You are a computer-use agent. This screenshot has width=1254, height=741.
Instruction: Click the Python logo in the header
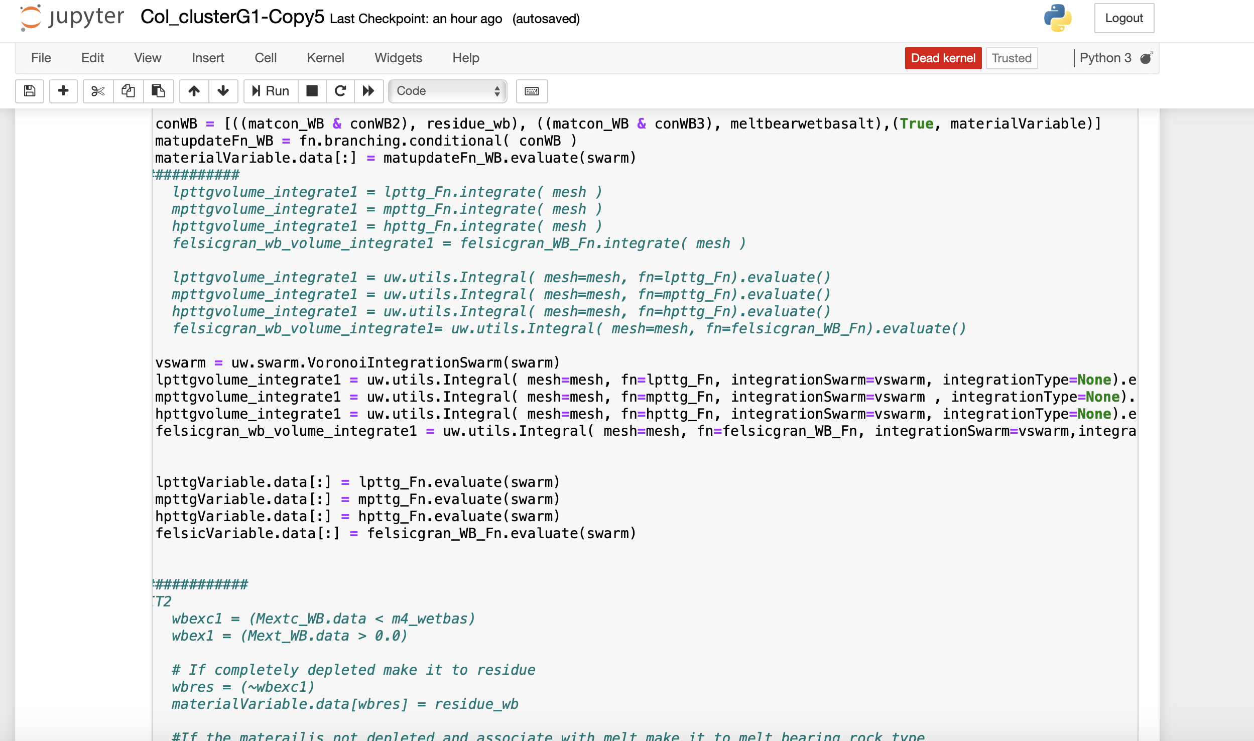(1056, 19)
